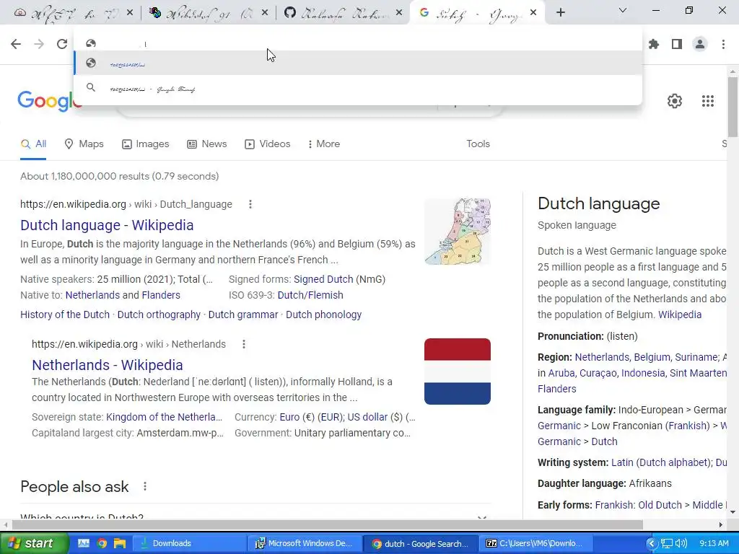This screenshot has height=554, width=739.
Task: Select the magnifier search suggestion row
Action: click(x=358, y=88)
